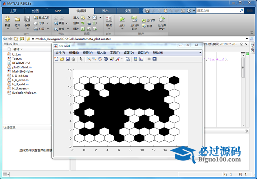Image resolution: width=257 pixels, height=179 pixels.
Task: Click the green Run (运行) button
Action: tap(122, 19)
